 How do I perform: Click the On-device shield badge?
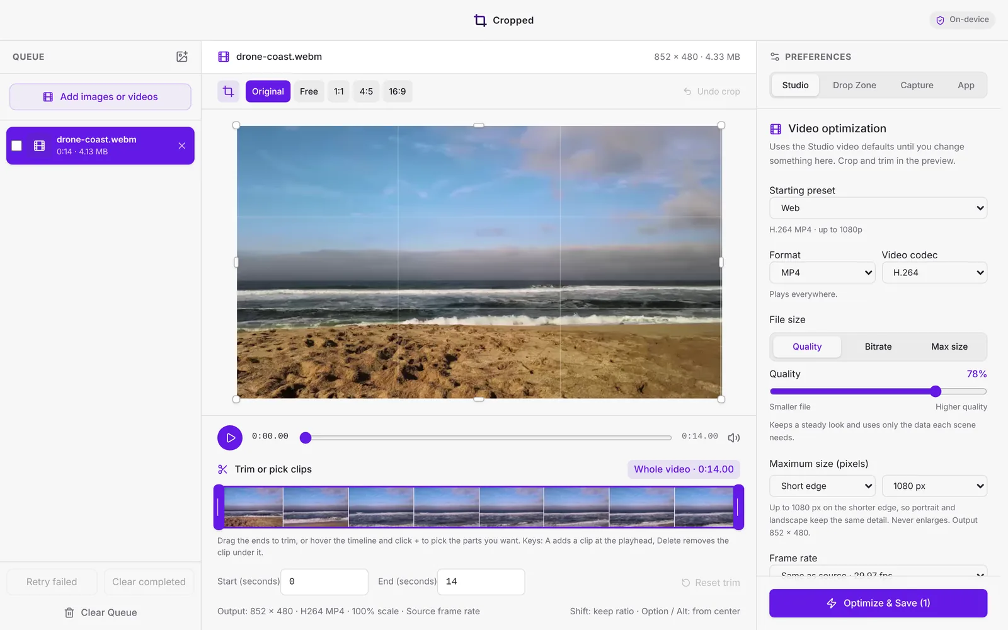962,20
